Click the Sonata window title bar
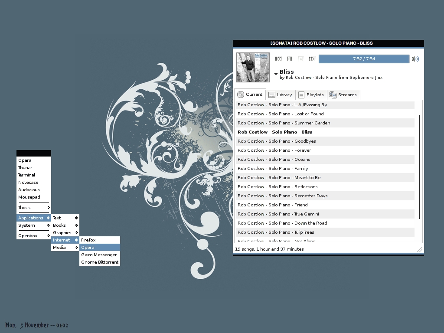The image size is (444, 333). (328, 43)
